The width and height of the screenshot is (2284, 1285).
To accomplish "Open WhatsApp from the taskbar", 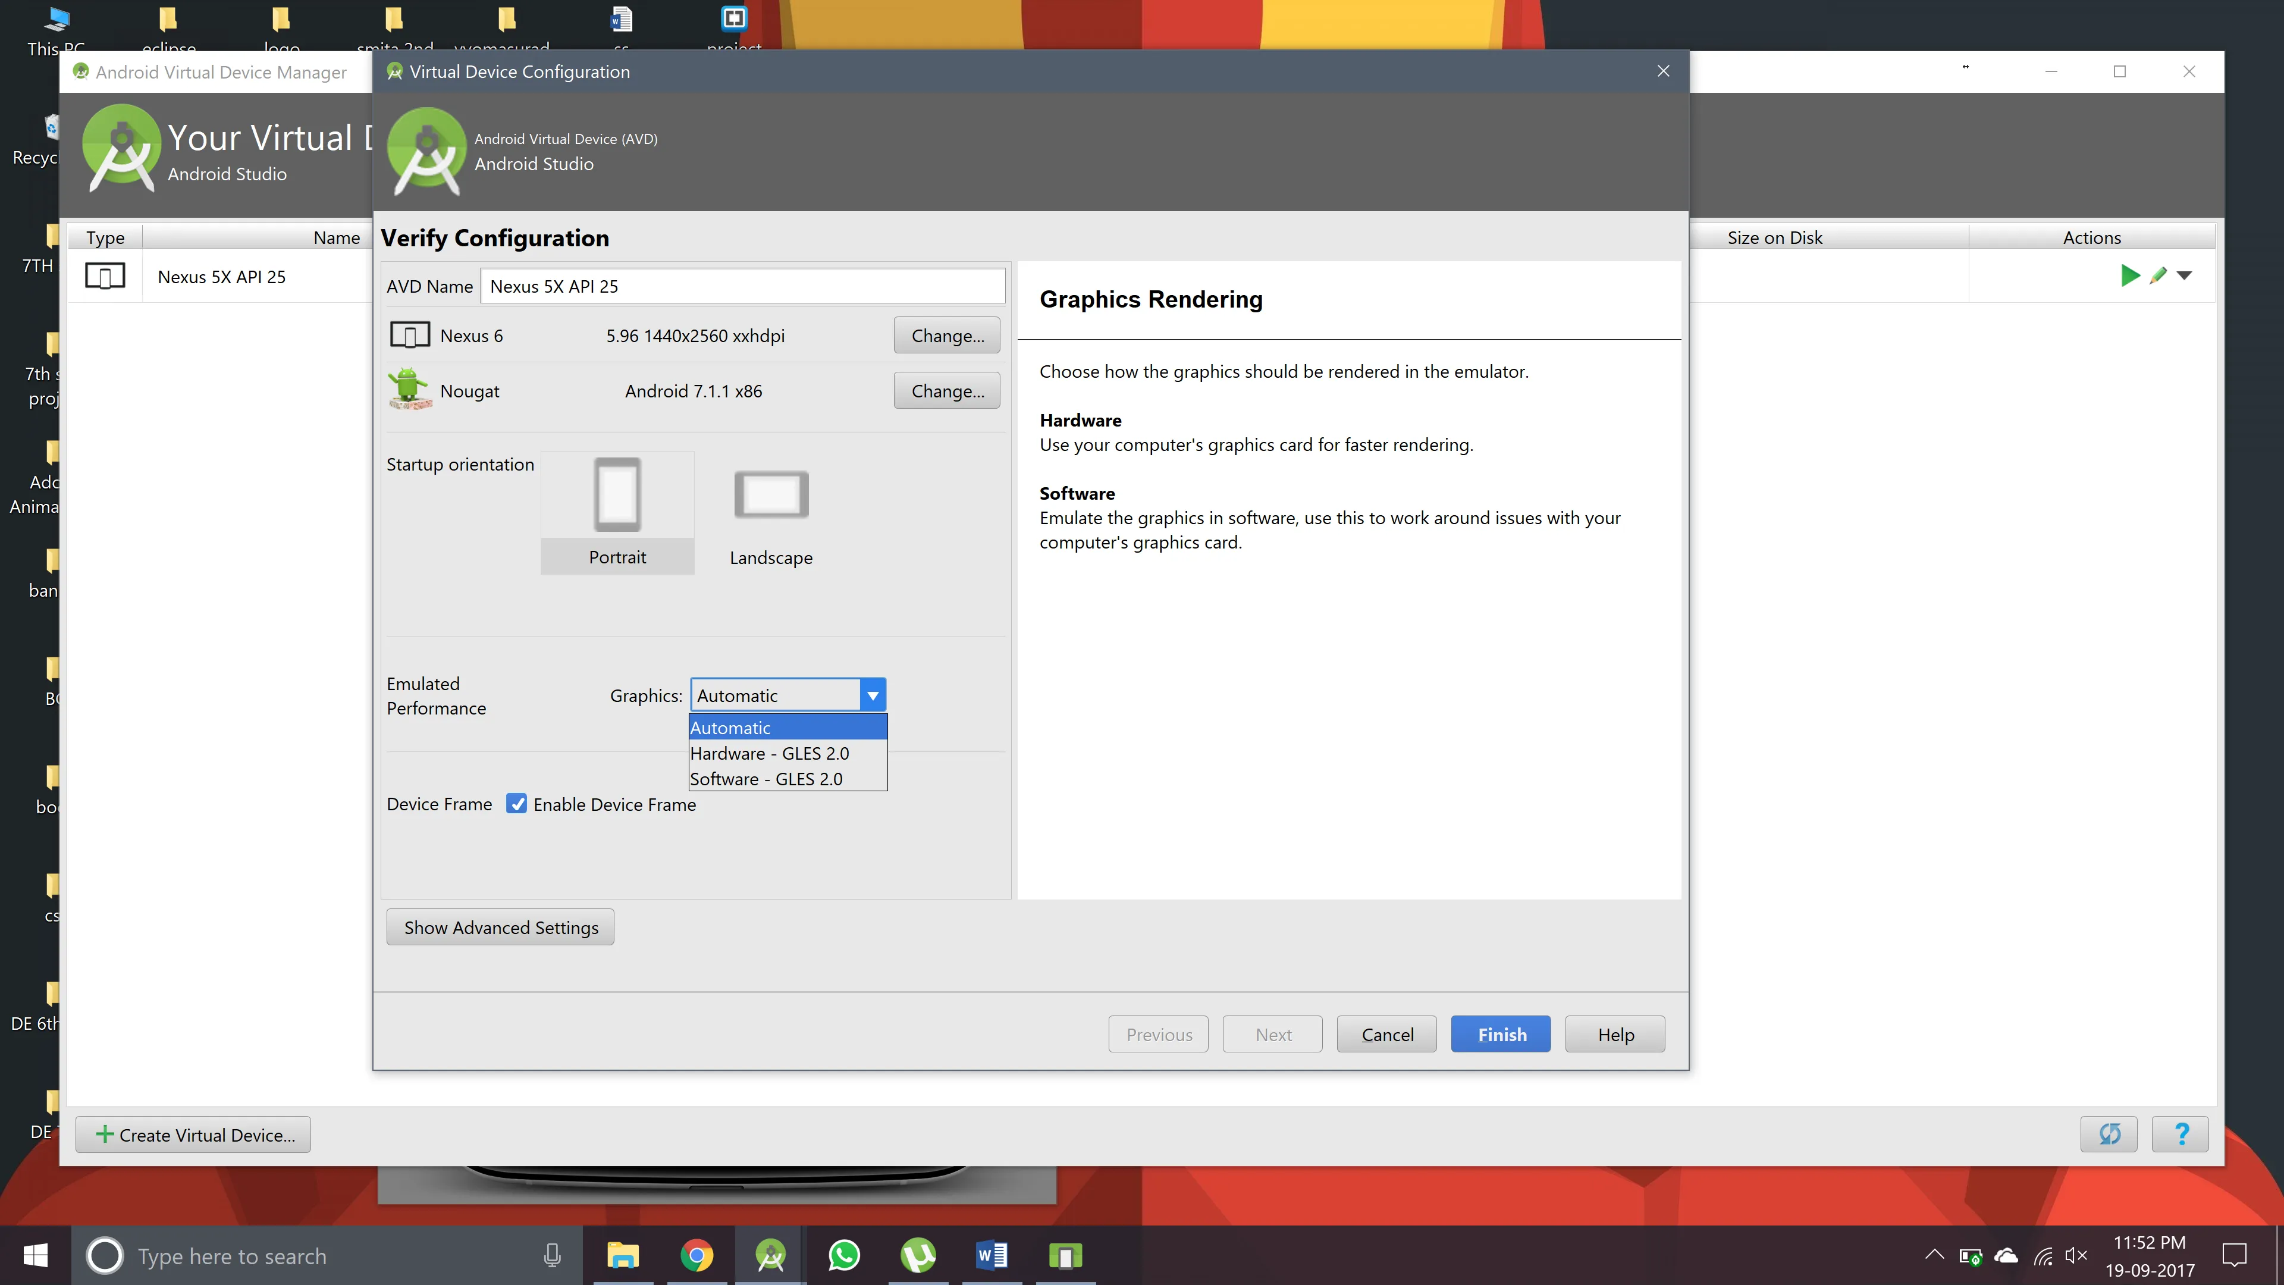I will (x=844, y=1256).
